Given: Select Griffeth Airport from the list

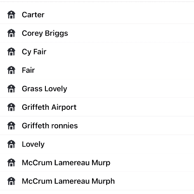Looking at the screenshot, I should tap(97, 107).
